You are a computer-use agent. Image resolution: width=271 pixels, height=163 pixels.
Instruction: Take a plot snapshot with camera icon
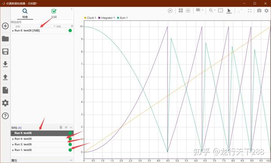point(259,10)
